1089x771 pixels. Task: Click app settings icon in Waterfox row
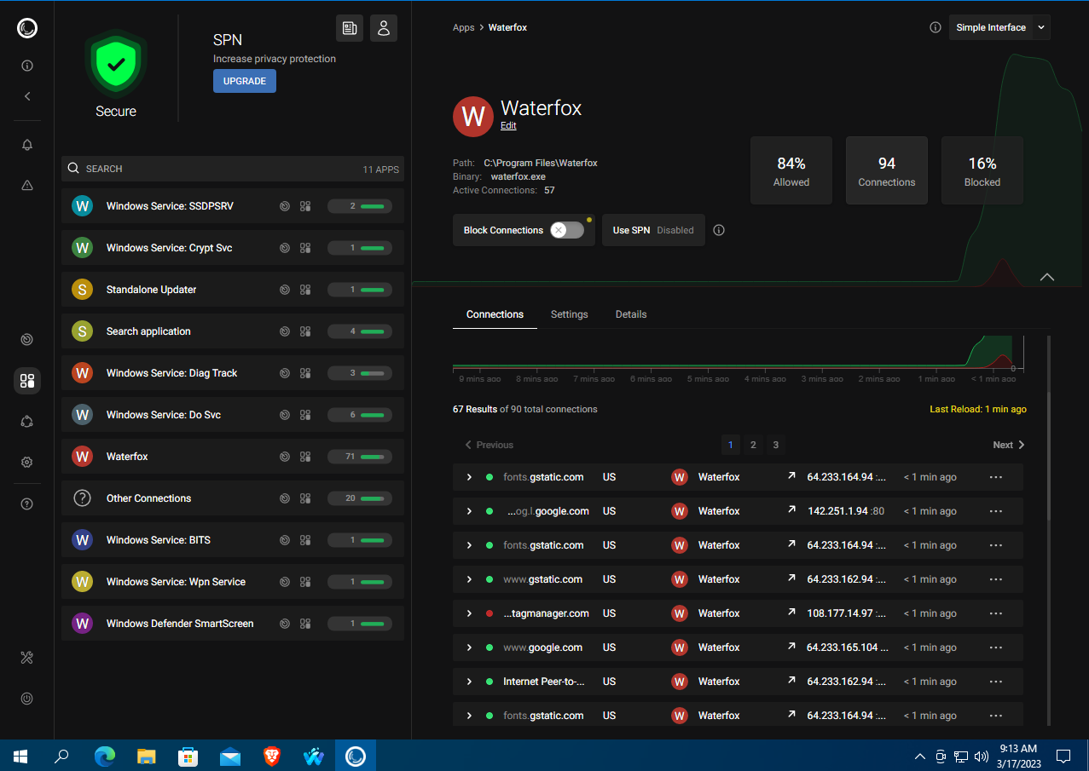pos(305,457)
